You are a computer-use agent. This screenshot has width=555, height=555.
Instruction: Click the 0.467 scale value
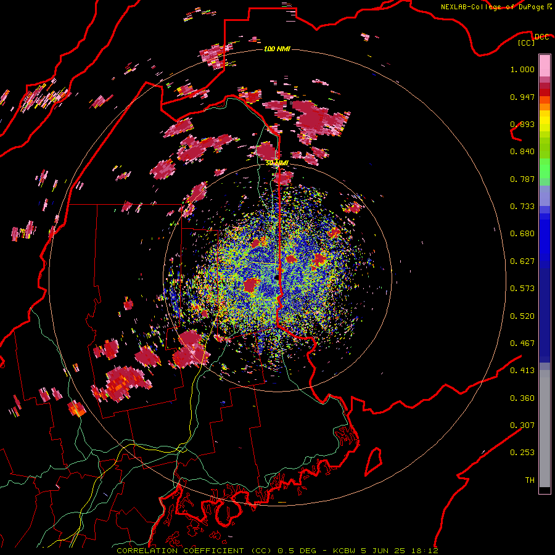pyautogui.click(x=522, y=343)
